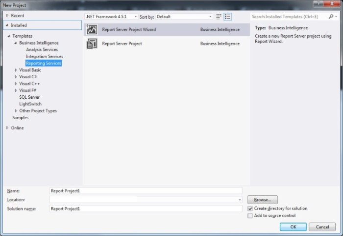This screenshot has height=236, width=343.
Task: Collapse the Business Intelligence node
Action: pyautogui.click(x=16, y=43)
